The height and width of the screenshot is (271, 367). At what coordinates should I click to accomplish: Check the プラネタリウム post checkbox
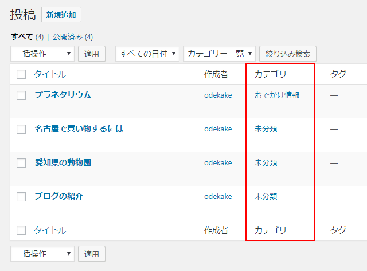click(x=21, y=95)
